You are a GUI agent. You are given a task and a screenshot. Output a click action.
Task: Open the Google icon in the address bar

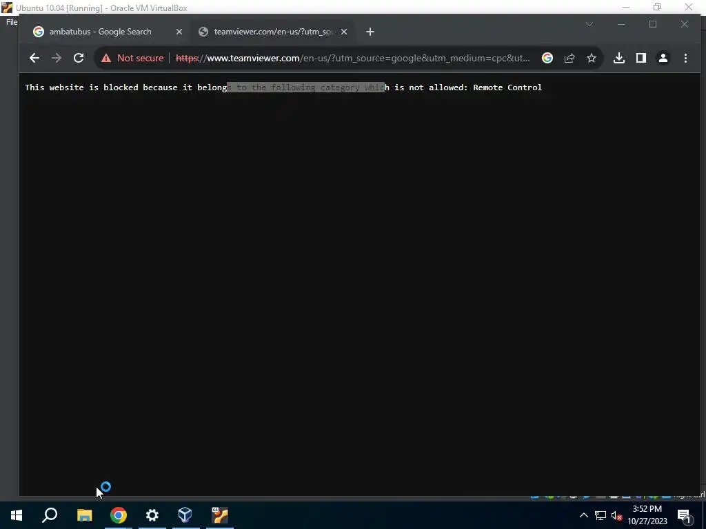(x=547, y=58)
